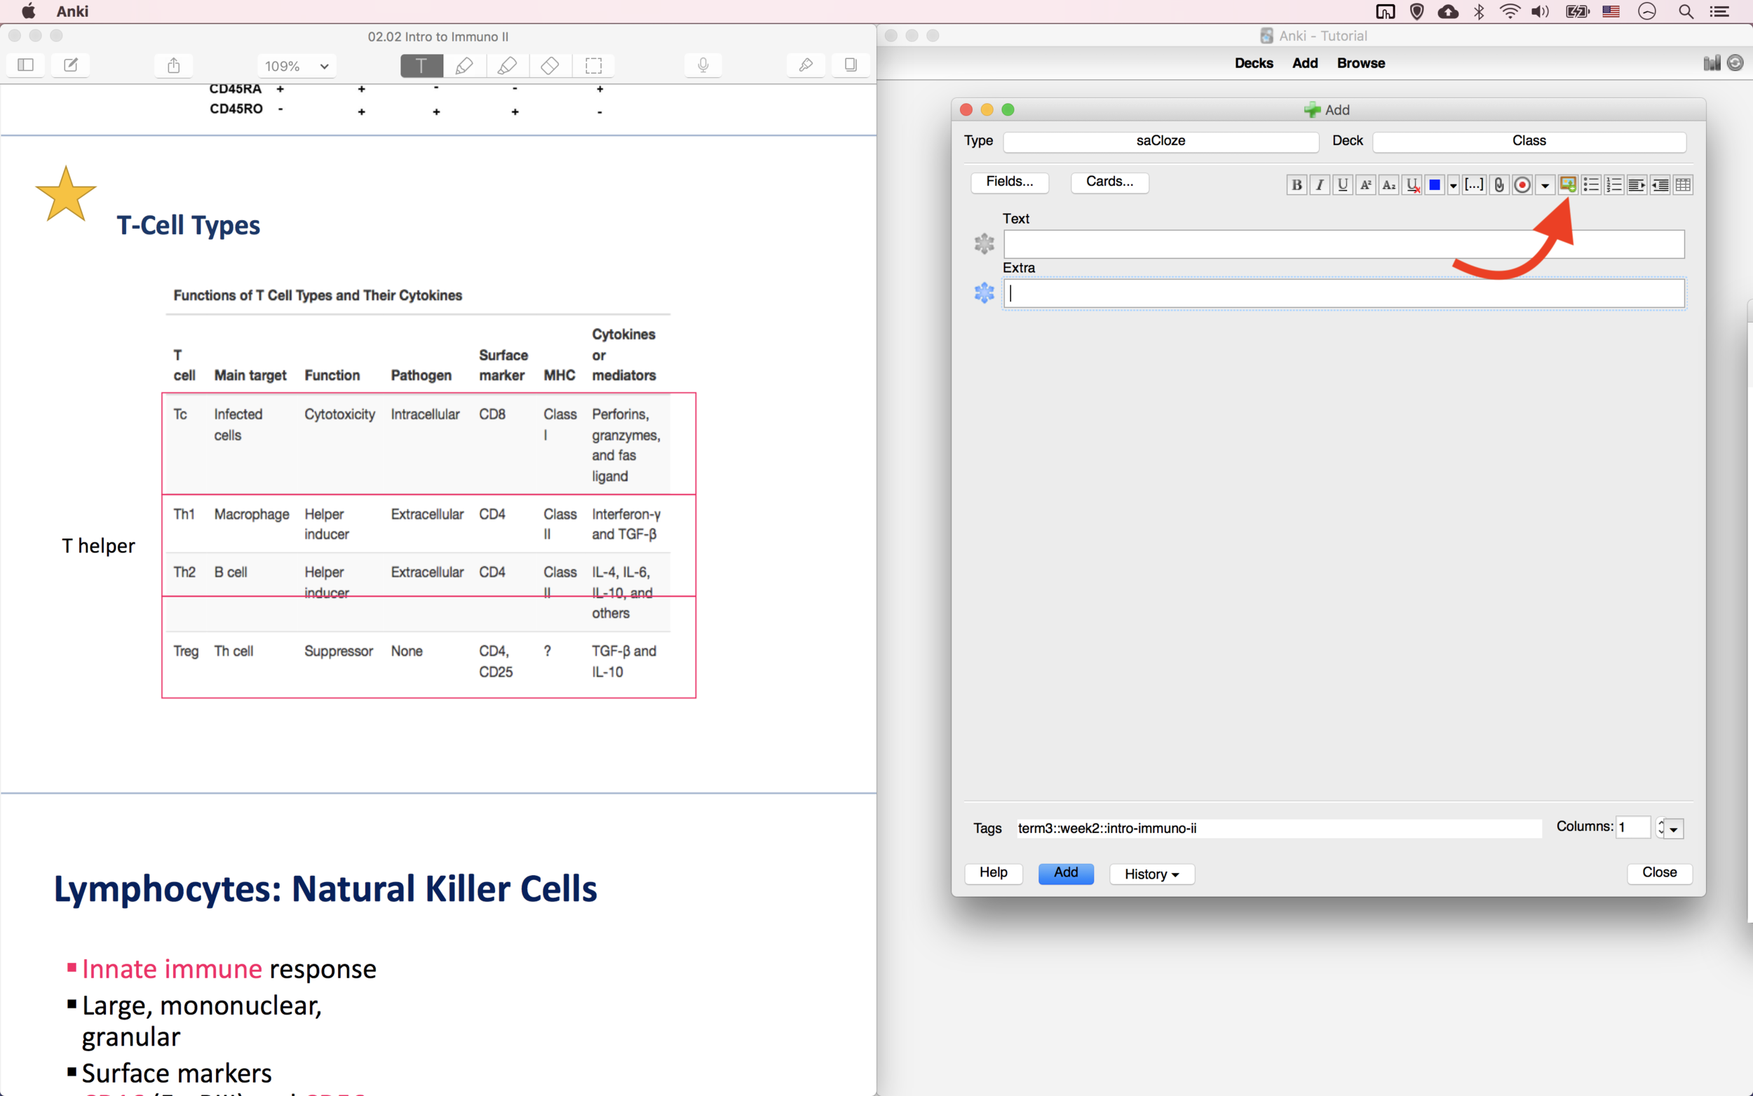Select the dashed selection rectangle tool

pyautogui.click(x=593, y=65)
